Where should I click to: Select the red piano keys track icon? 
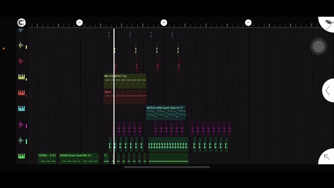(21, 93)
